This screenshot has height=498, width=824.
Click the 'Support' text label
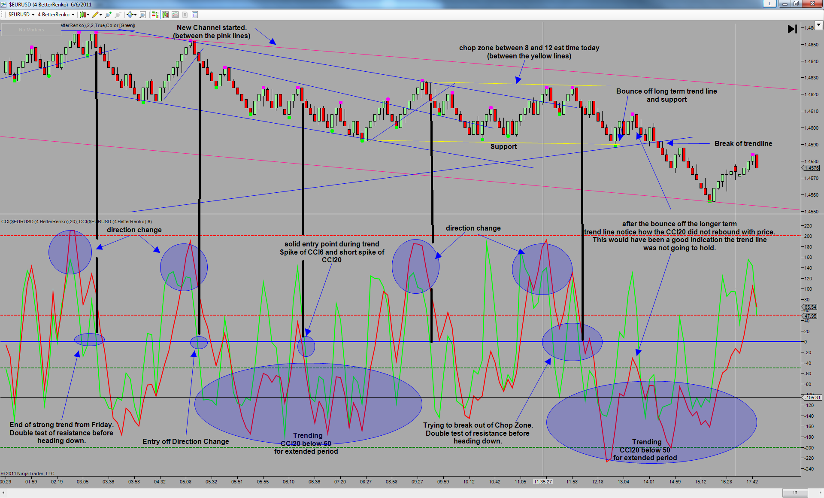pyautogui.click(x=504, y=147)
